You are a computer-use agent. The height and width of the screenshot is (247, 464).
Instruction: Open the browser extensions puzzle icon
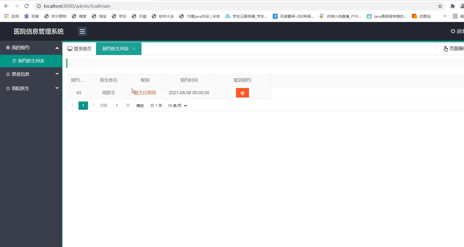coord(452,6)
